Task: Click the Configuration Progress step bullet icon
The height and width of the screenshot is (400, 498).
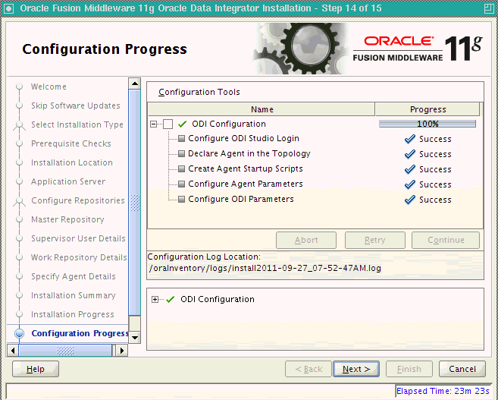Action: 20,333
